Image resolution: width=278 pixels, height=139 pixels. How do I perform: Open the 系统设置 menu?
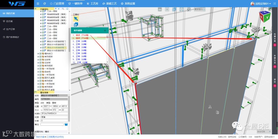coord(128,4)
